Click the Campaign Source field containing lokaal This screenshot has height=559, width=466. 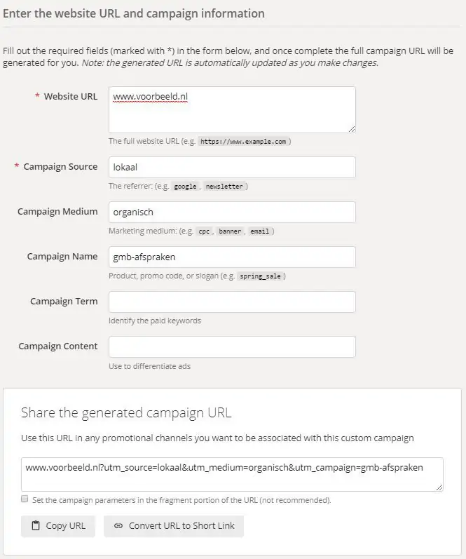point(232,167)
